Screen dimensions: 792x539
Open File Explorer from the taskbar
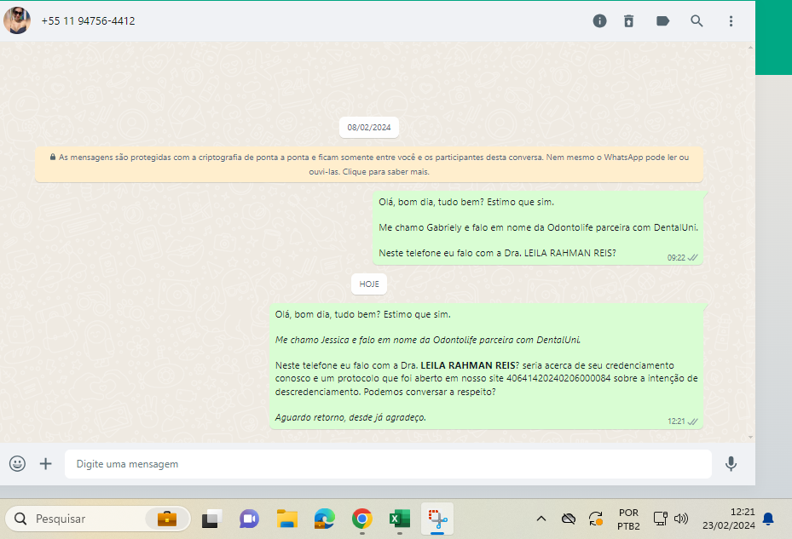pyautogui.click(x=287, y=519)
